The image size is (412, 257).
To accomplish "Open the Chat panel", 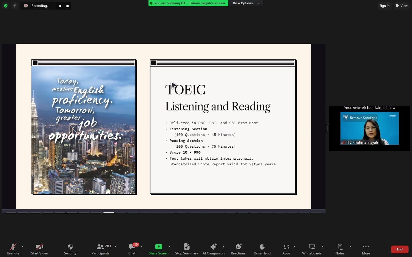I will pyautogui.click(x=132, y=249).
